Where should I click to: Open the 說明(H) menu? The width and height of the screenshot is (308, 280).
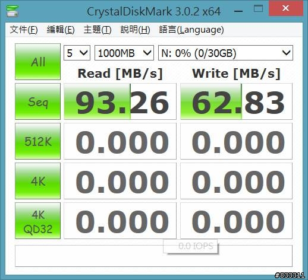135,30
